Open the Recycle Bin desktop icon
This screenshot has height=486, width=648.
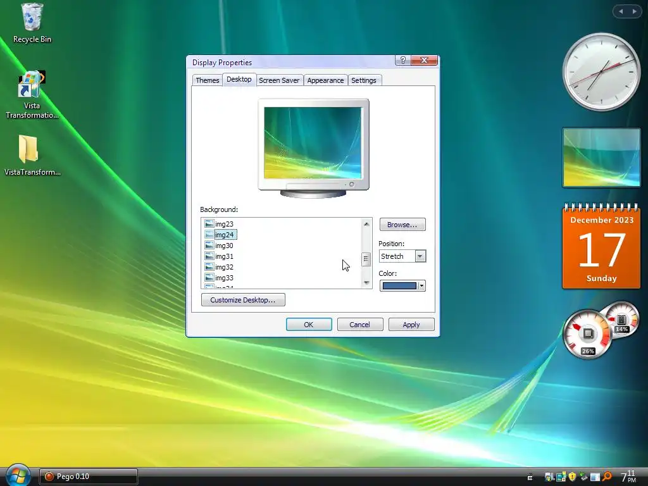pos(32,23)
